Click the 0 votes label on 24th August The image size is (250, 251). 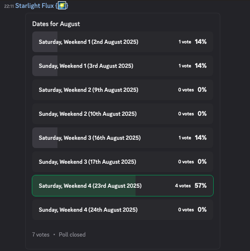point(186,210)
